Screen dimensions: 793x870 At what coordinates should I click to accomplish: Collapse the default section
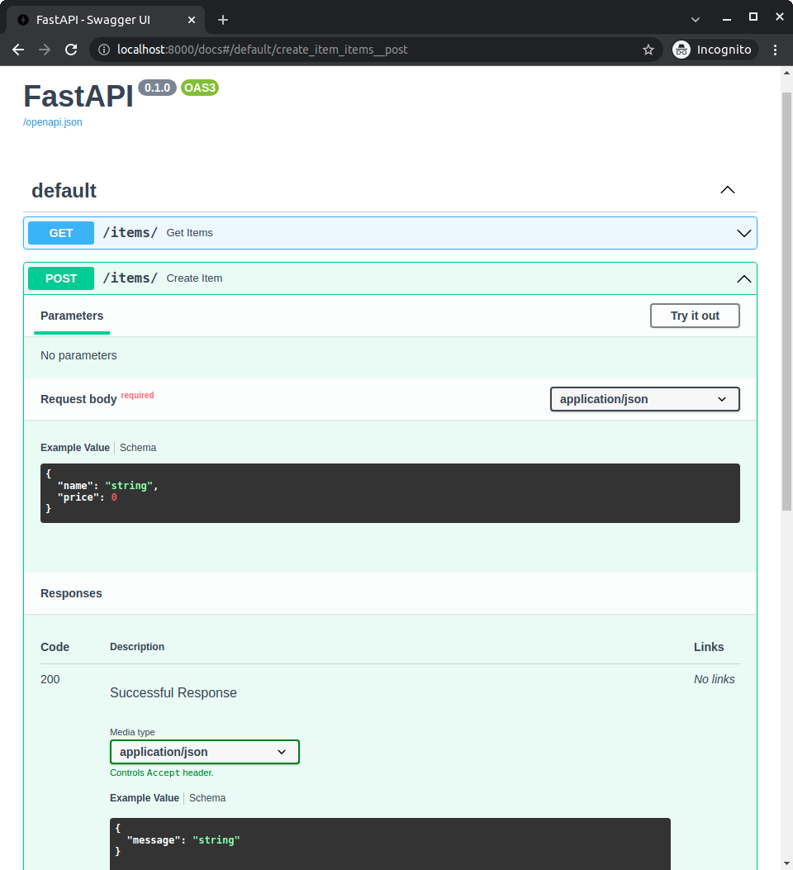point(727,190)
